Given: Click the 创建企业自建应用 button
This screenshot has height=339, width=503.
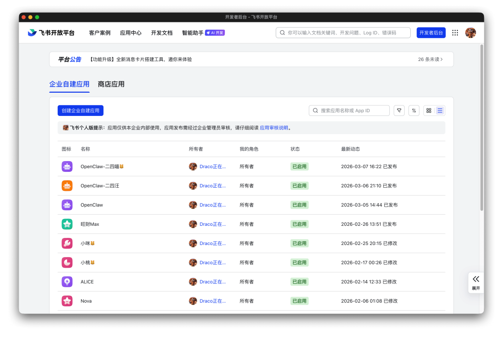Looking at the screenshot, I should [81, 110].
